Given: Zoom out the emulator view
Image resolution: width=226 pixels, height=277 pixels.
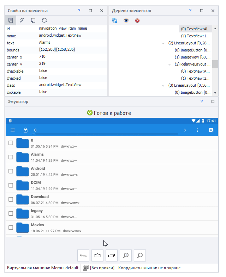Looking at the screenshot, I should coord(140,255).
